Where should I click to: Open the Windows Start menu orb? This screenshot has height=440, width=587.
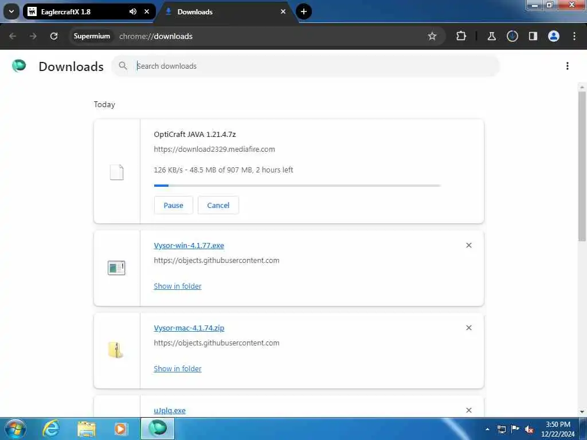[x=15, y=429]
